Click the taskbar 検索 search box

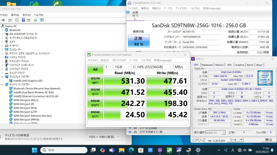coord(64,150)
